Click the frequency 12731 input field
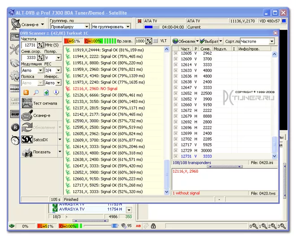296x238 pixels. click(29, 45)
